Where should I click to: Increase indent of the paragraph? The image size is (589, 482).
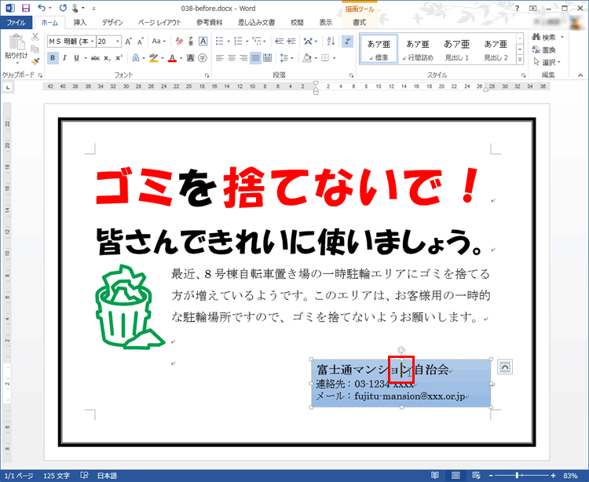(291, 42)
